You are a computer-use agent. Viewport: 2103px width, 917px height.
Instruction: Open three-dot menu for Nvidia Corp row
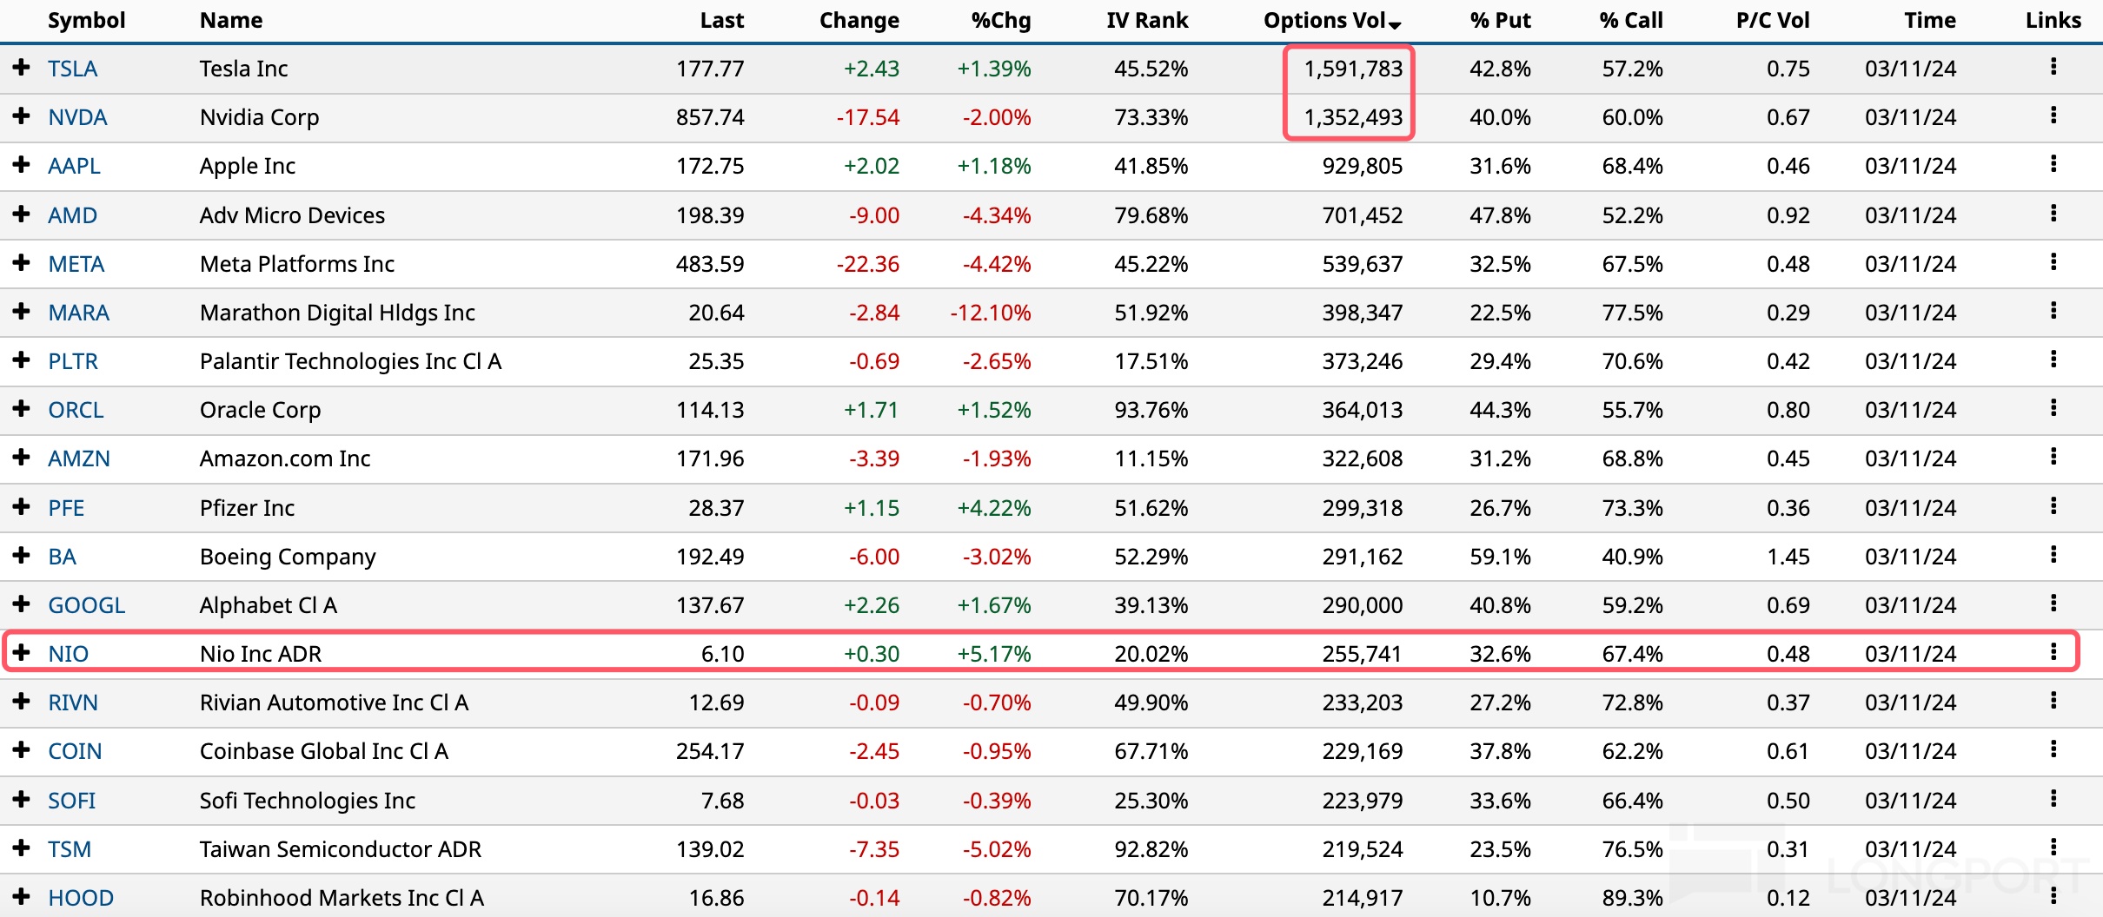tap(2053, 115)
